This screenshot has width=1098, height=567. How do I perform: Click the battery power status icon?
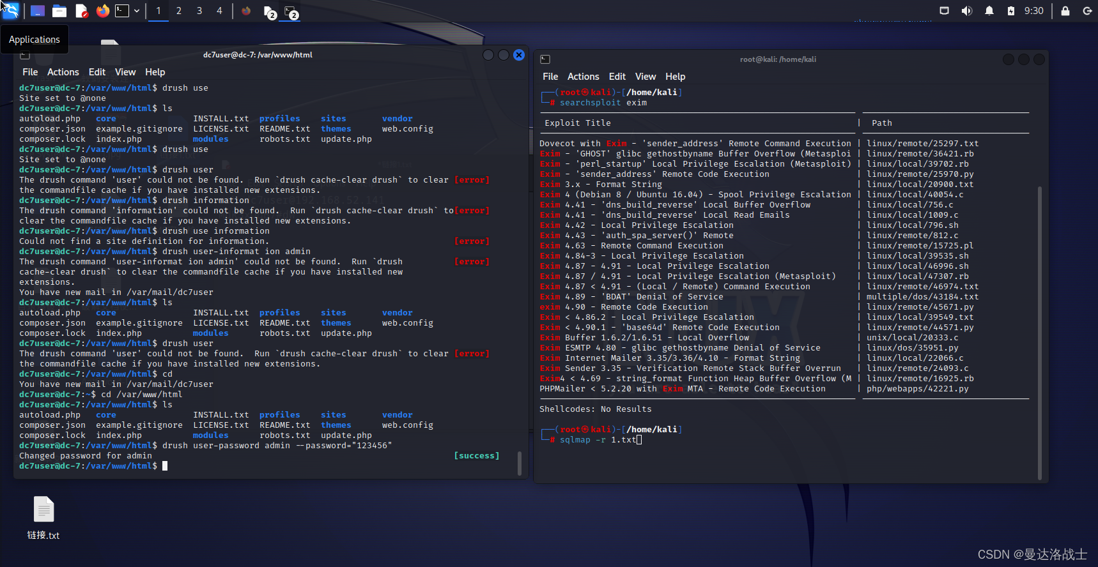(x=1011, y=11)
